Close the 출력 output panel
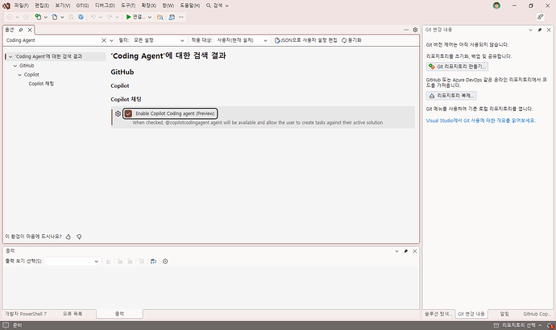 coord(415,251)
